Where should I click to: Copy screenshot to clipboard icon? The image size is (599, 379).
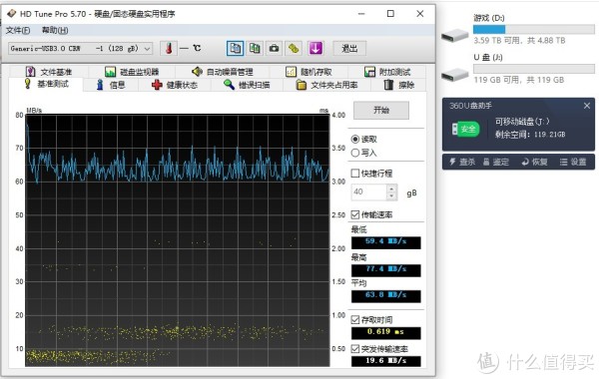[x=255, y=49]
